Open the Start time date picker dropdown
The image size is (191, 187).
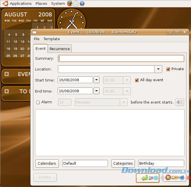[96, 80]
